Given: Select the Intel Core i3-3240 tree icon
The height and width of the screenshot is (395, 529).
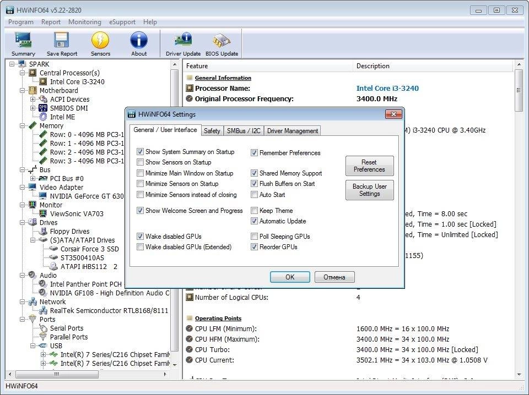Looking at the screenshot, I should click(x=43, y=81).
